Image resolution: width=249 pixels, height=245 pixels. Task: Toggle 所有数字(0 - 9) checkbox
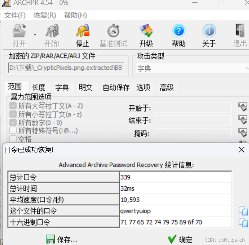[x=13, y=122]
